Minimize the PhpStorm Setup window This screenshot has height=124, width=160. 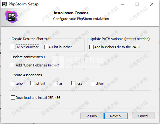click(123, 4)
